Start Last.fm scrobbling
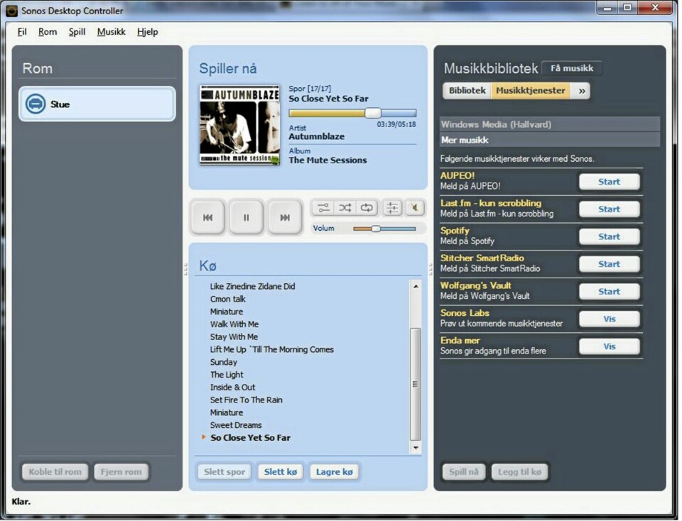Viewport: 682px width, 521px height. pyautogui.click(x=609, y=209)
